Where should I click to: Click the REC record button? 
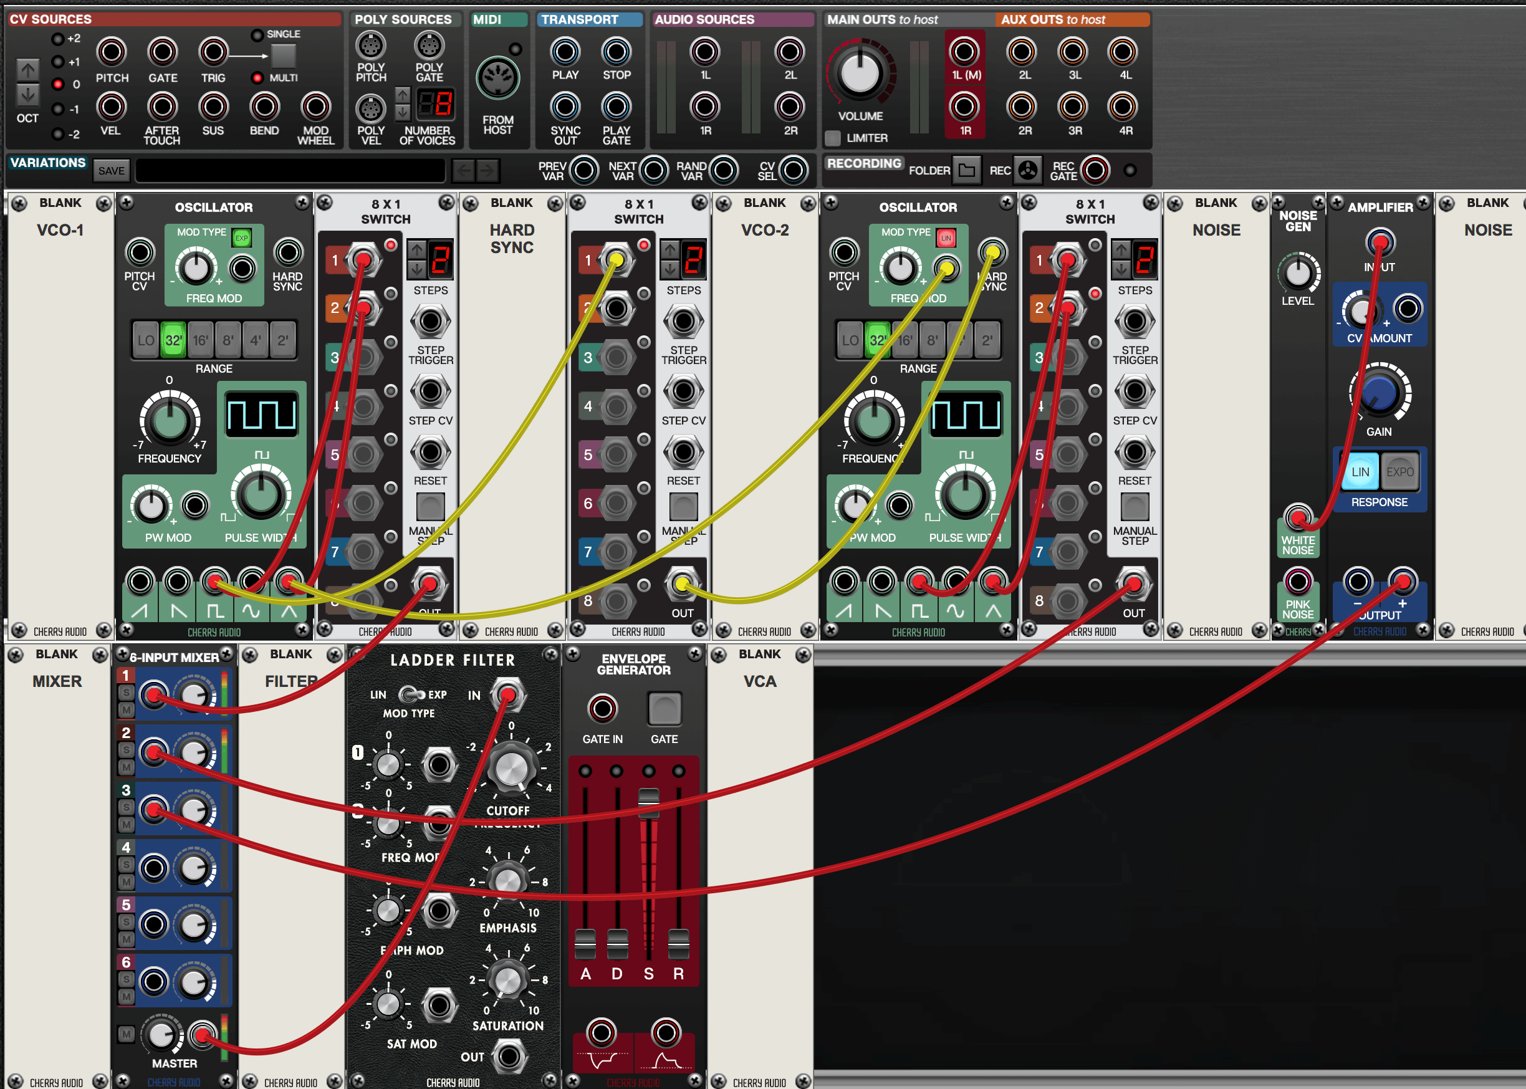pyautogui.click(x=1028, y=170)
